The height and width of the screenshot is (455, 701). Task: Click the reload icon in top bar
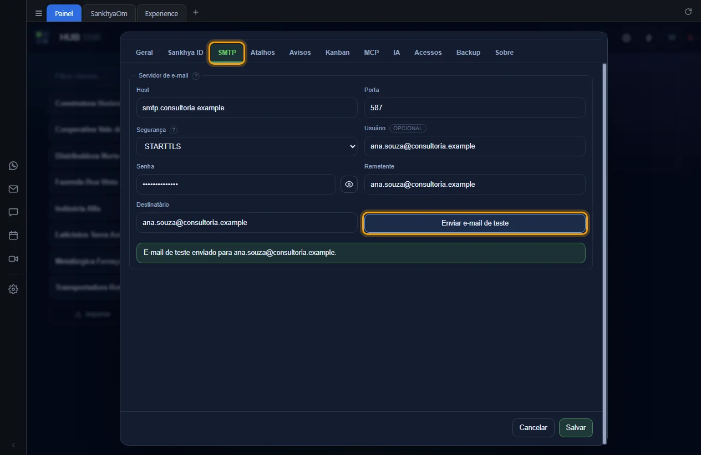pos(688,12)
